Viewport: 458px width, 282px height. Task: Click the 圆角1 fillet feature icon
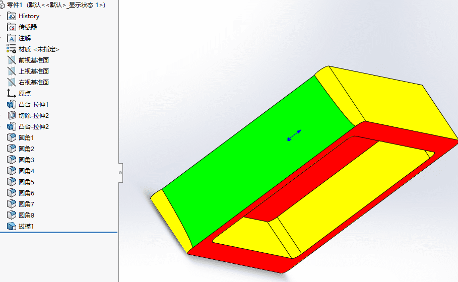pos(12,137)
